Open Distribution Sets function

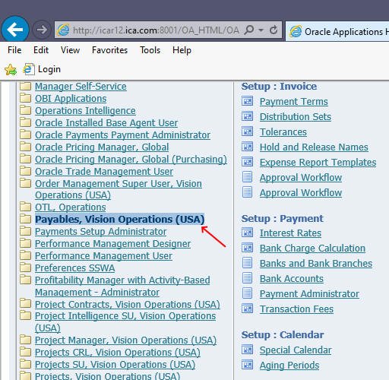tap(296, 117)
